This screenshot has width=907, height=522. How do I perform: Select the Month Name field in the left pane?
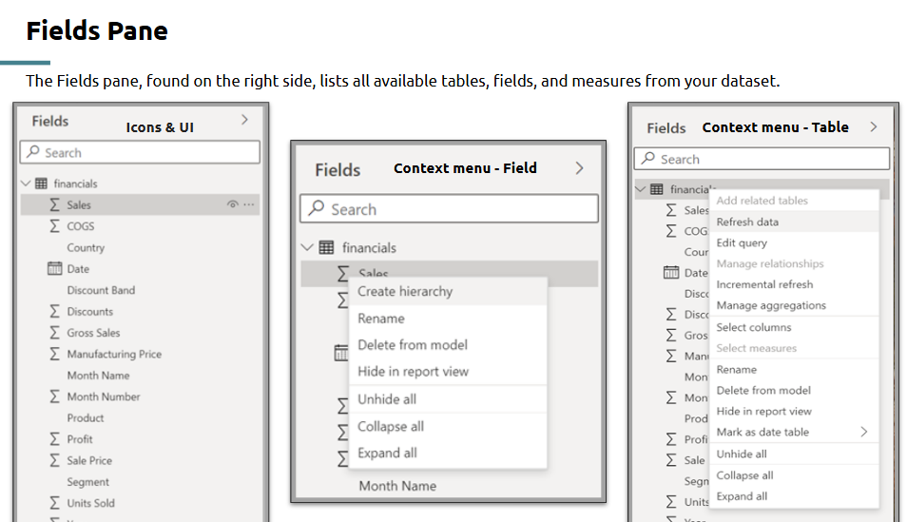[98, 375]
